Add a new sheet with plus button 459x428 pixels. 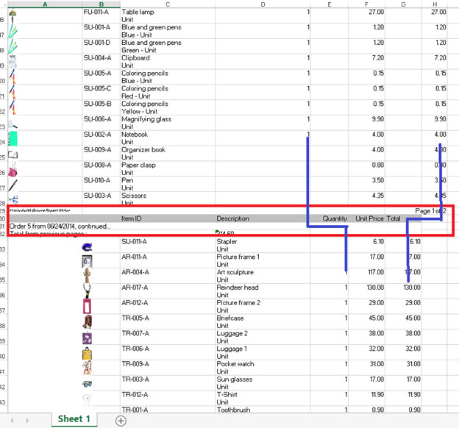coord(121,420)
